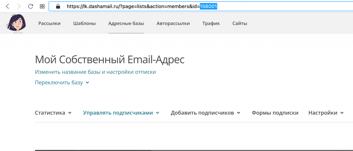Click the browser forward arrow
This screenshot has height=151, width=353.
pos(19,6)
